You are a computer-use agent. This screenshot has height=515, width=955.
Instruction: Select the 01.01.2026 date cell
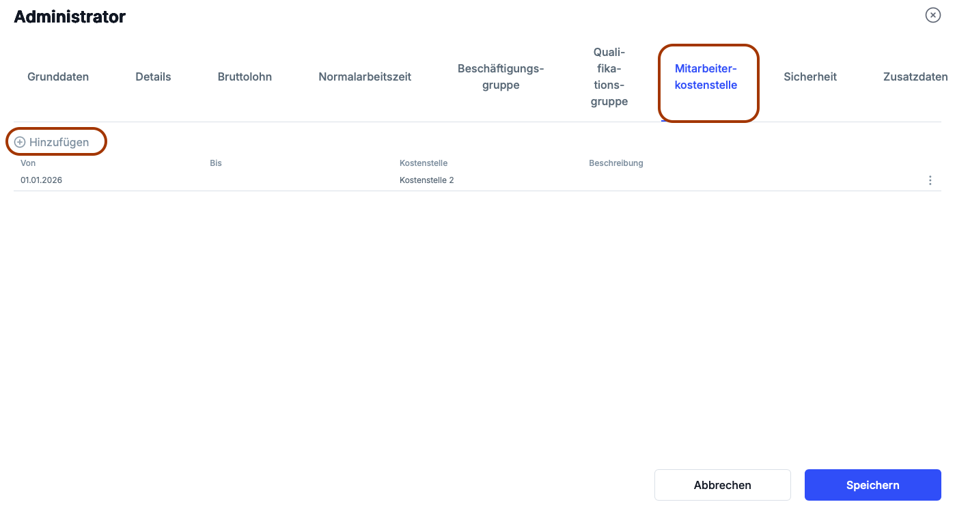point(42,180)
